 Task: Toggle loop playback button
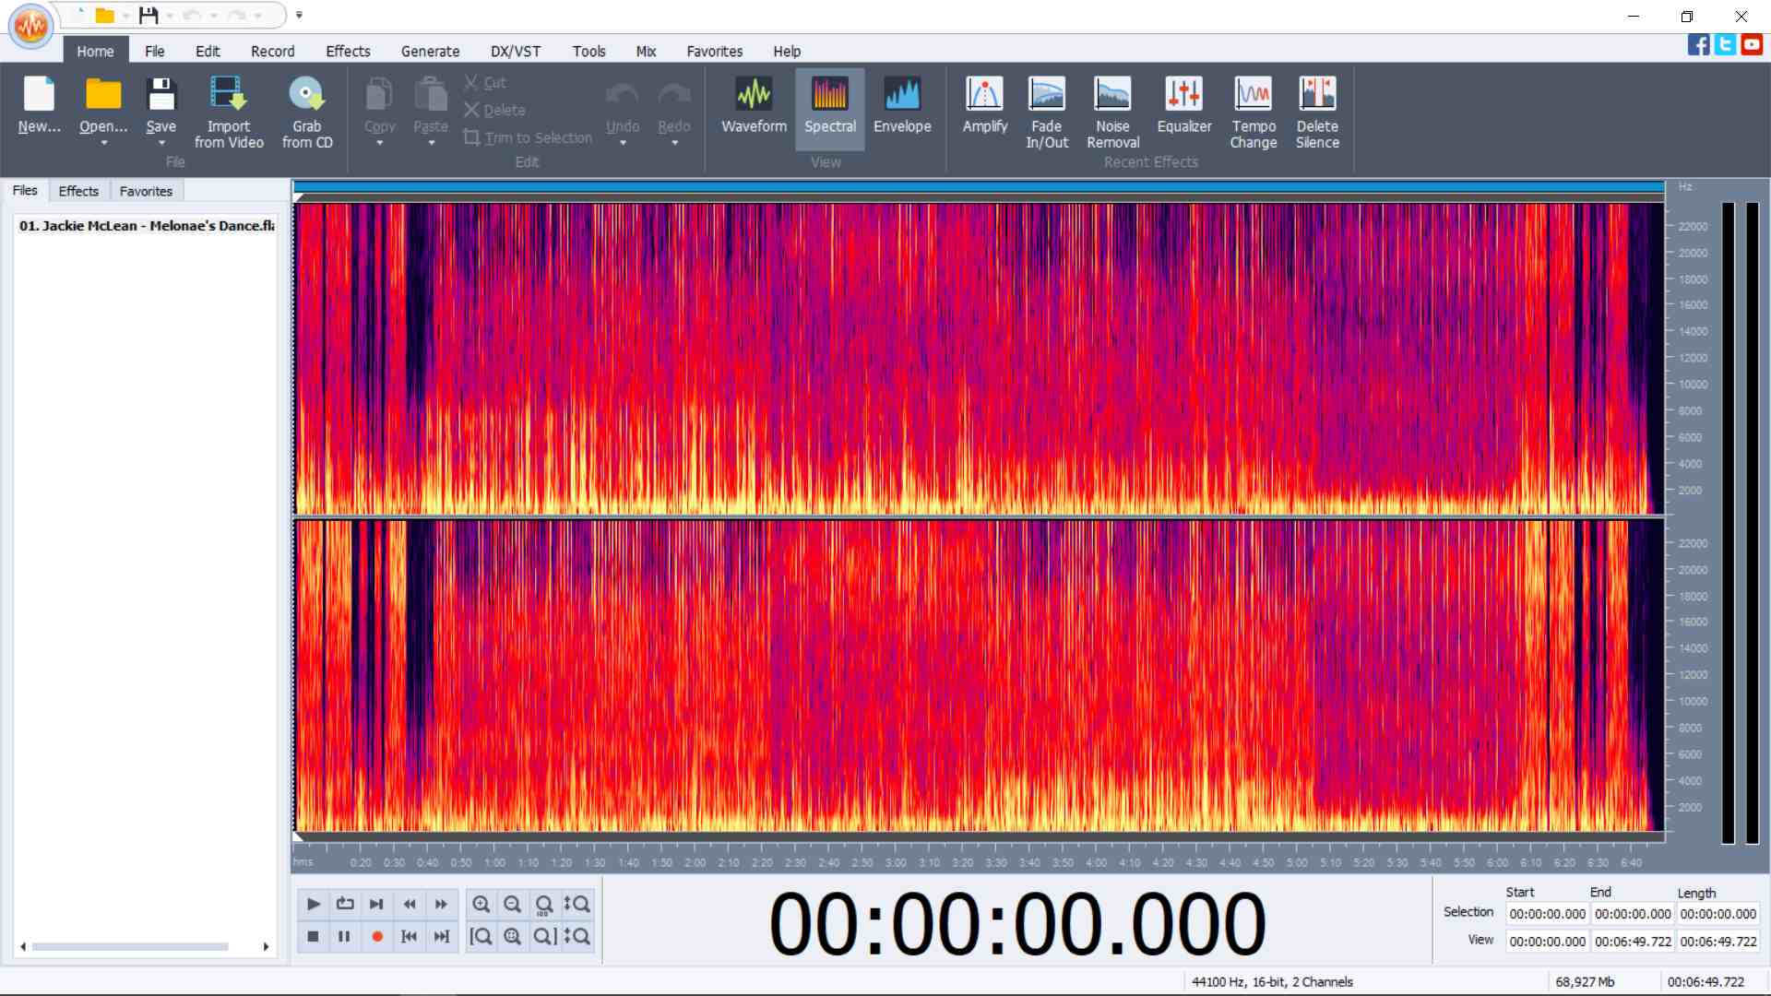[345, 904]
